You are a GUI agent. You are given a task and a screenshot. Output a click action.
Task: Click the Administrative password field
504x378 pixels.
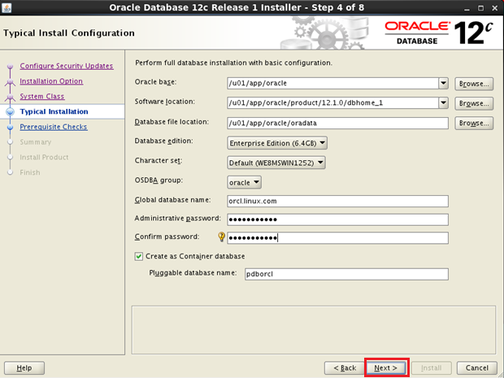click(x=337, y=219)
